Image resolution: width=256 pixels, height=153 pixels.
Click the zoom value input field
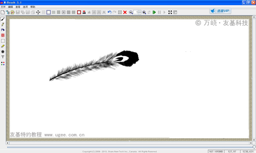[136, 12]
